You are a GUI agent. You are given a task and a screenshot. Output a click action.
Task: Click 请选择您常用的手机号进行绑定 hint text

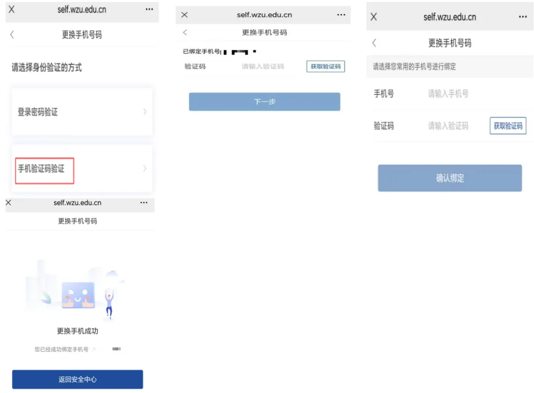(414, 67)
